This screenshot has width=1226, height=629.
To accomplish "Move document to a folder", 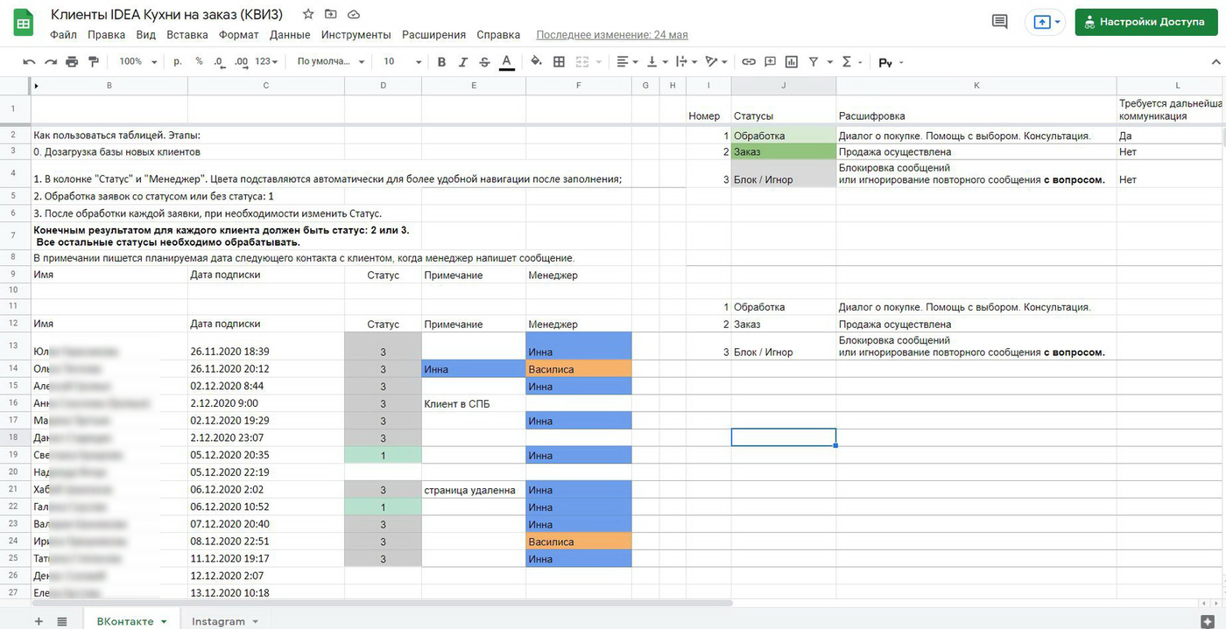I will click(330, 15).
